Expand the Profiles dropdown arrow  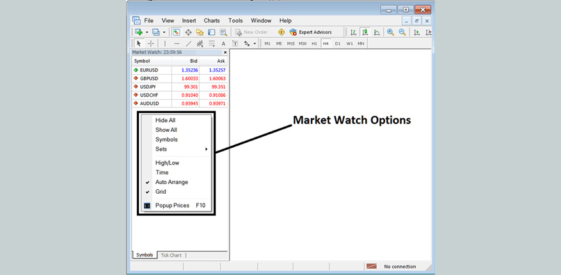[x=164, y=32]
